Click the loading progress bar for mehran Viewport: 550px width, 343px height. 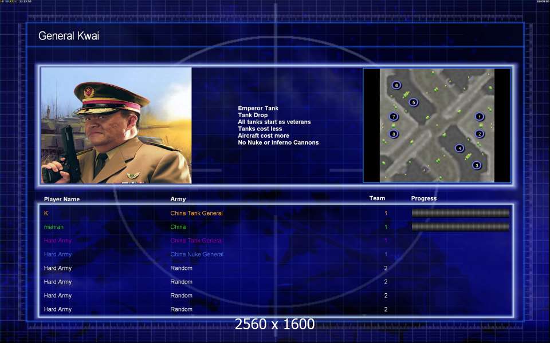(460, 227)
